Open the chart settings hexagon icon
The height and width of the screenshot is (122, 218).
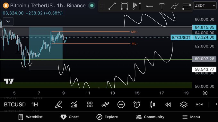205,93
